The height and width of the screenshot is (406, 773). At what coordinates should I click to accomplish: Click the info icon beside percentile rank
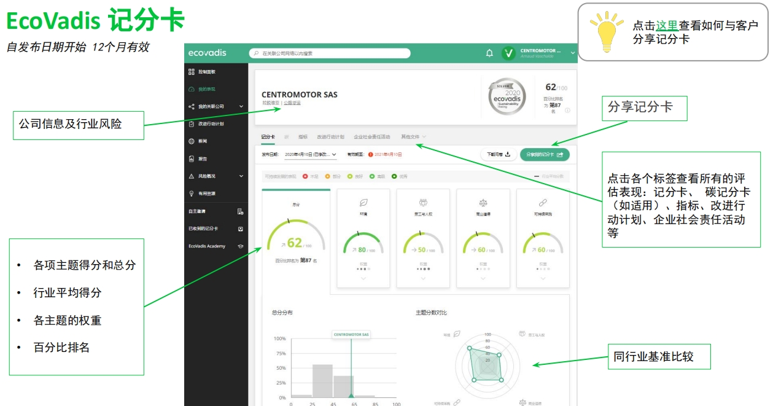[567, 111]
